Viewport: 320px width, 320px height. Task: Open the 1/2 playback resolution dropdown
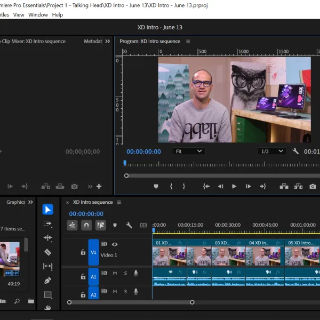point(272,151)
